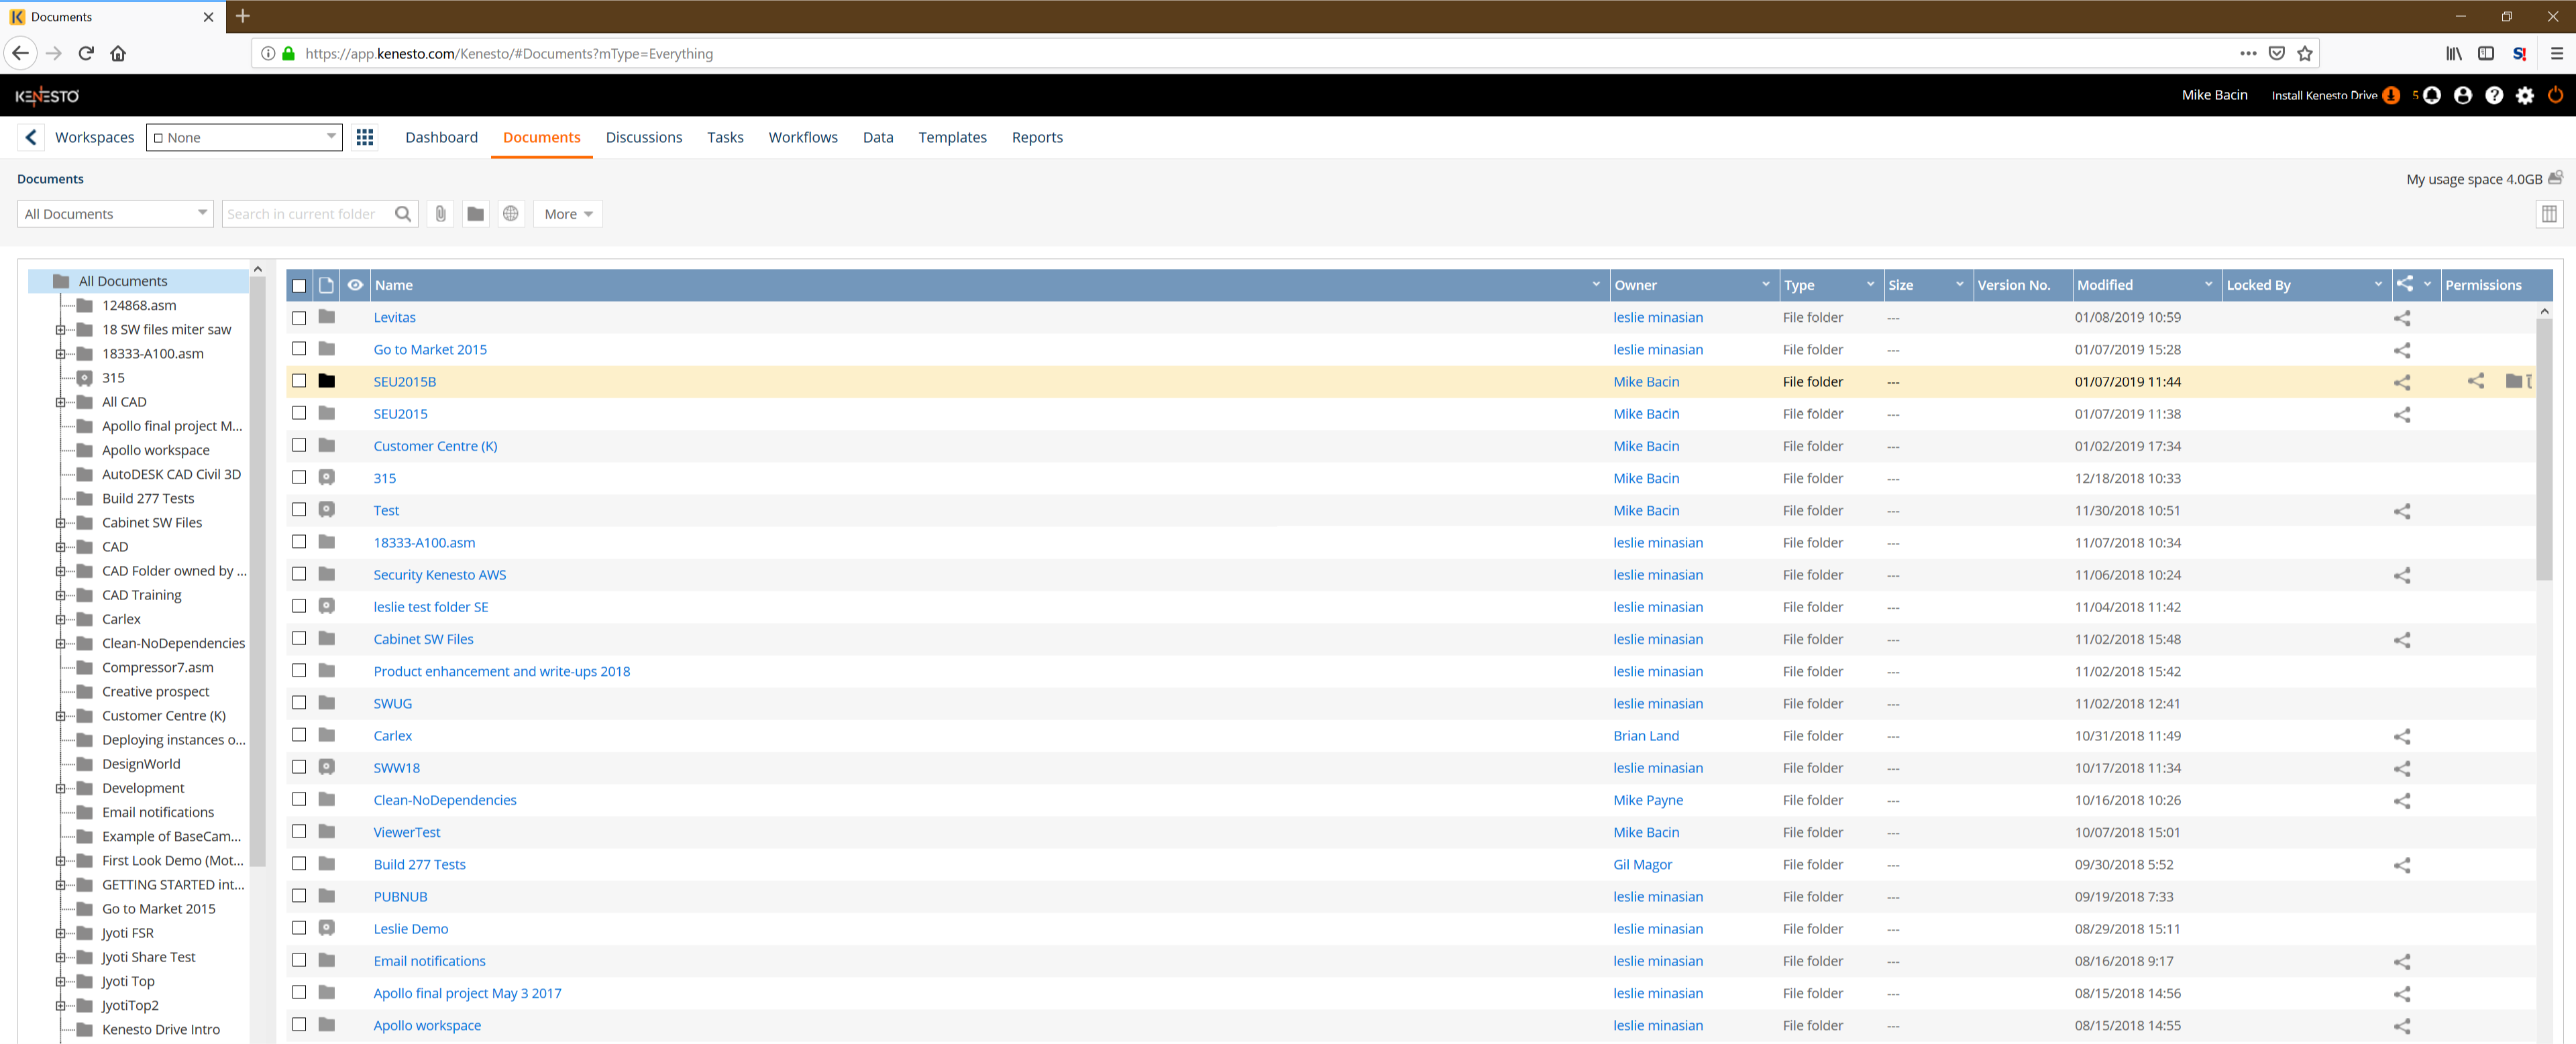Click the document list vertical scrollbar

tap(2544, 450)
